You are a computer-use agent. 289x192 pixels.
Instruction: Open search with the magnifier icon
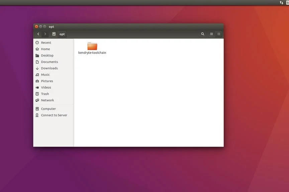click(x=203, y=34)
